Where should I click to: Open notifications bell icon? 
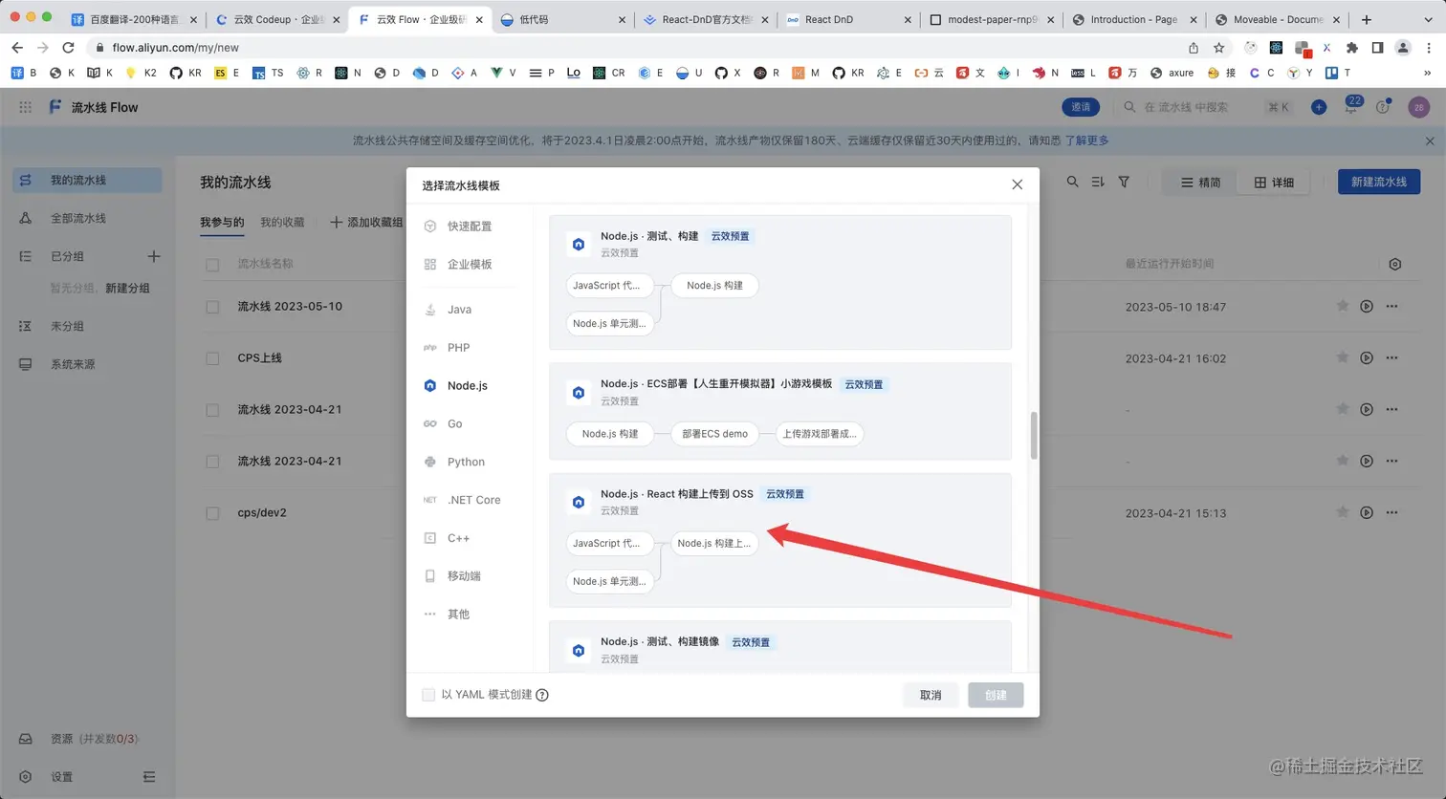1351,107
